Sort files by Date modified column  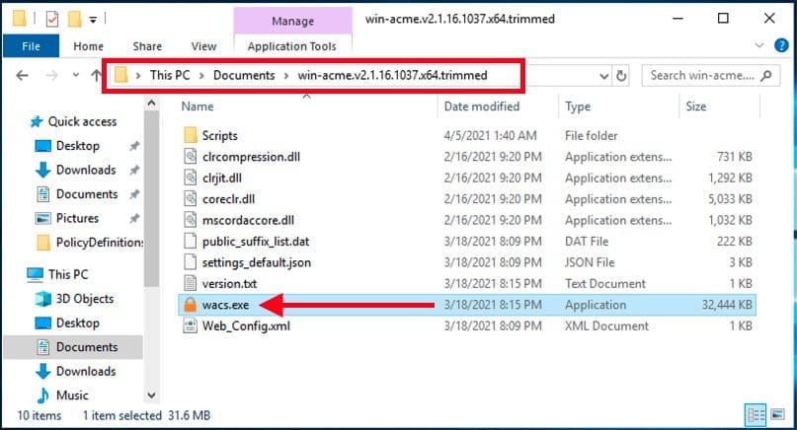click(482, 107)
